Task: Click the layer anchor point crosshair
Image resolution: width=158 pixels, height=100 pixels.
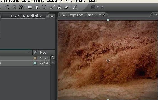Action: click(108, 61)
